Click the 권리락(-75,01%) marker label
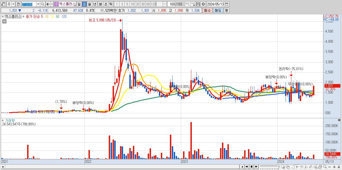Viewport: 342px width, 170px height. pos(291,69)
